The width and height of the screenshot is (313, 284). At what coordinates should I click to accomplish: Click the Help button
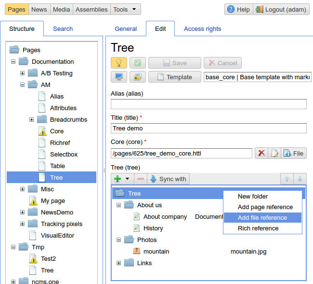tap(238, 9)
